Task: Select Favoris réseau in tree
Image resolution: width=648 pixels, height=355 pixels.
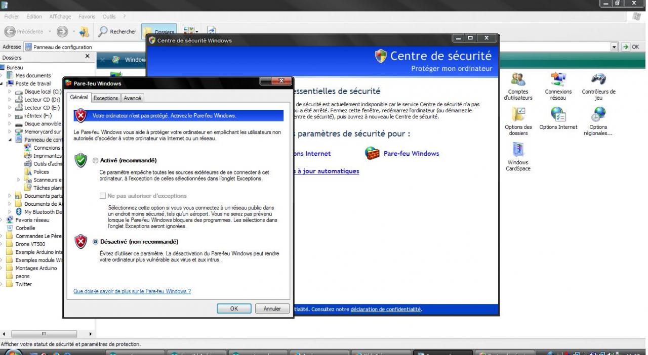Action: point(28,220)
